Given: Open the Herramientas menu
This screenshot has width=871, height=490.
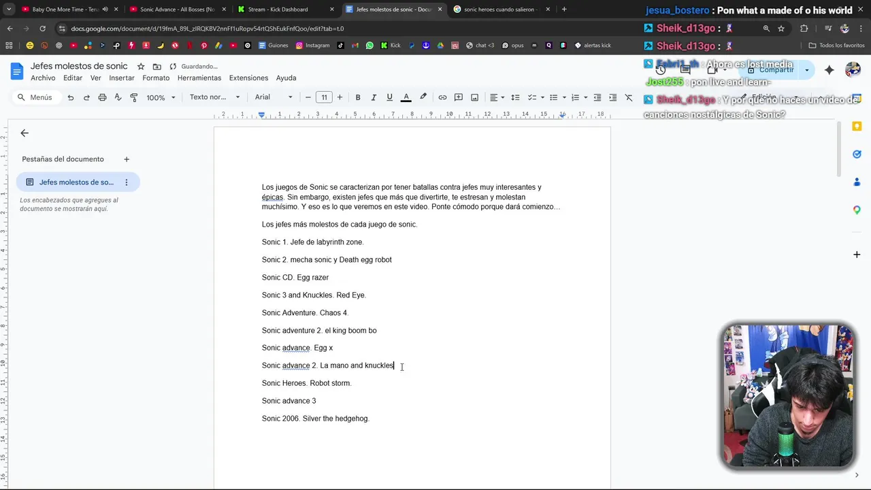Looking at the screenshot, I should [x=199, y=78].
